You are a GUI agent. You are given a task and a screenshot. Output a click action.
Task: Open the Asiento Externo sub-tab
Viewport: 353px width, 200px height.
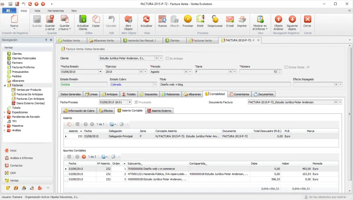159,111
